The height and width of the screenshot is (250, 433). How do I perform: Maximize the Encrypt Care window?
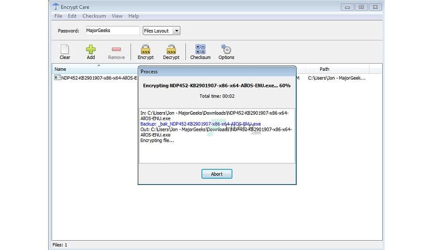click(361, 7)
